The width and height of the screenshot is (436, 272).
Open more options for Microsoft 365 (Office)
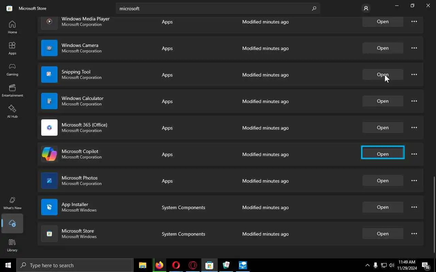pos(414,128)
